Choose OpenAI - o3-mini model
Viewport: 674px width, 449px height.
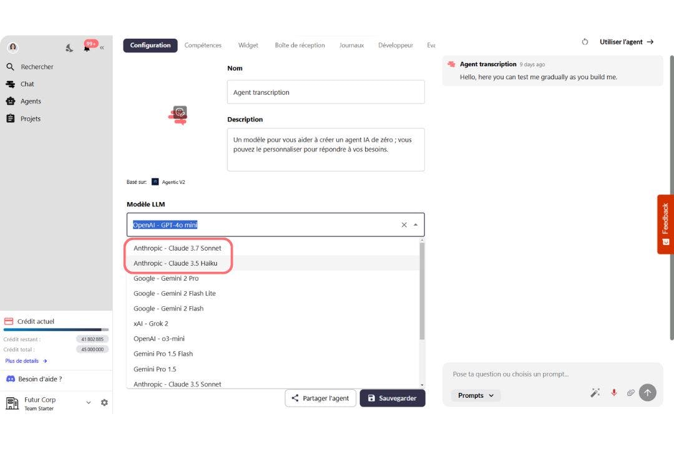[x=273, y=339]
